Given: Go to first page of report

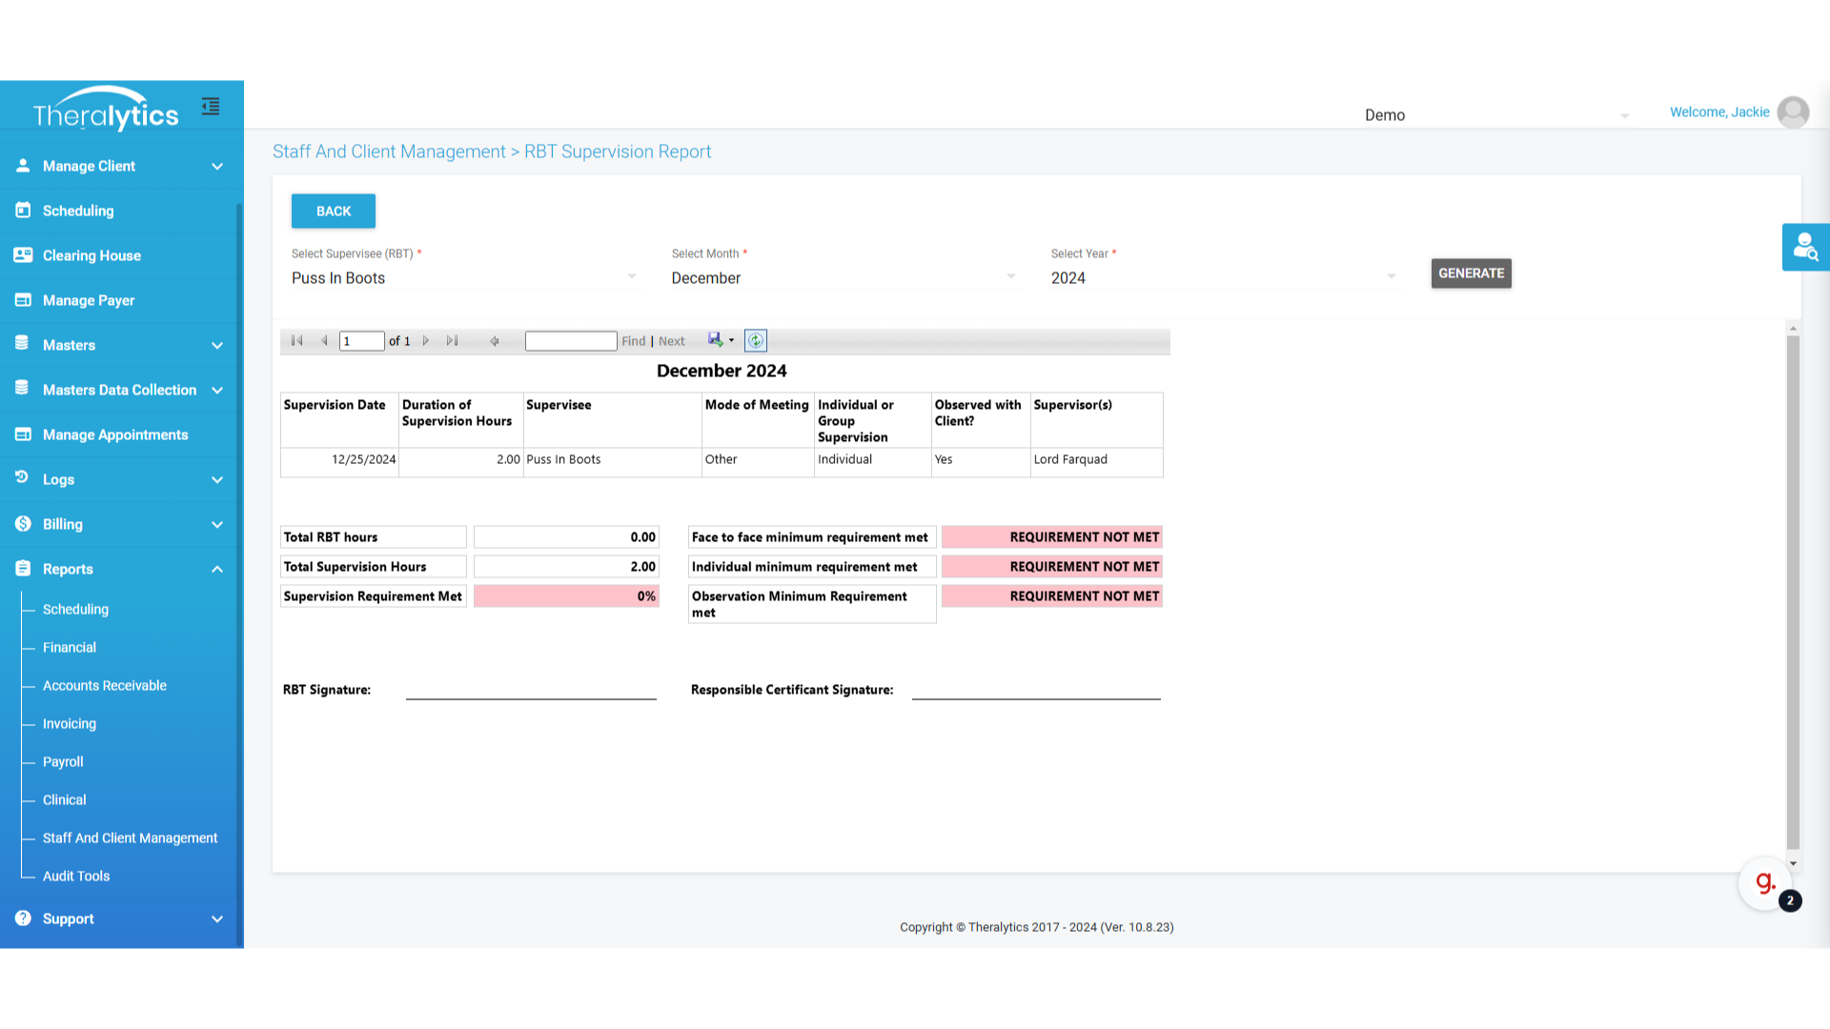Looking at the screenshot, I should pos(296,341).
